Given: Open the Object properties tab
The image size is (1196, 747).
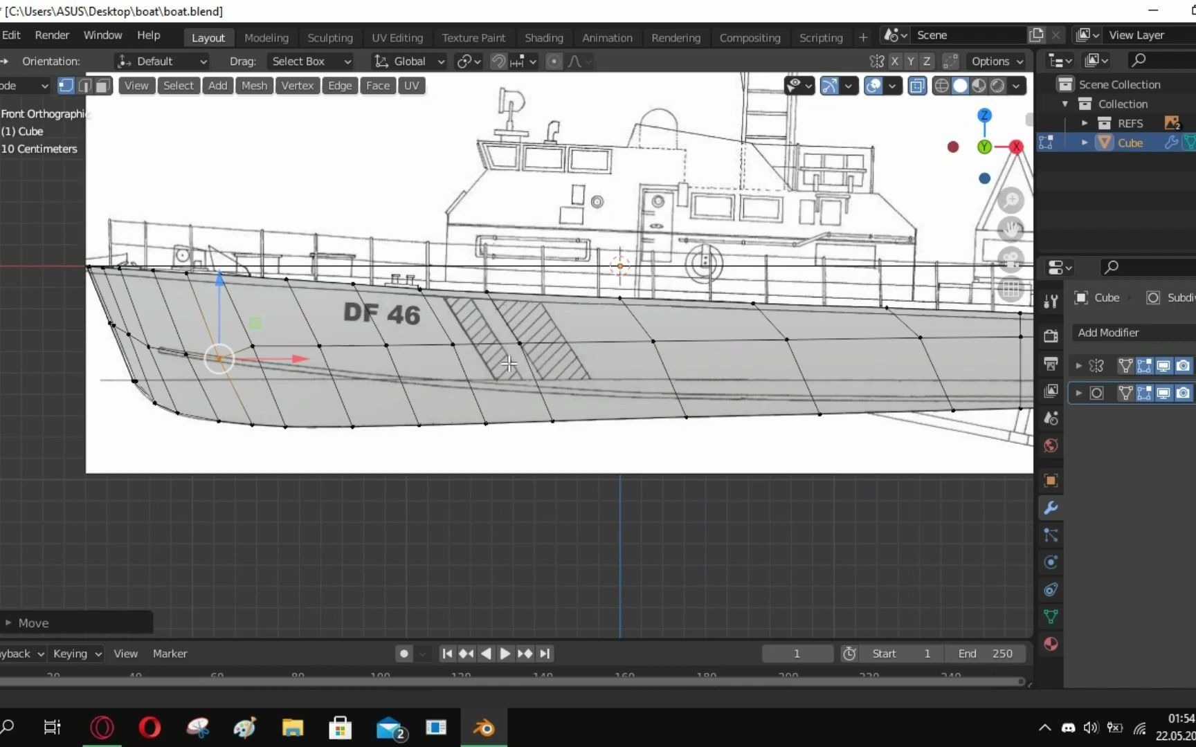Looking at the screenshot, I should (1051, 480).
